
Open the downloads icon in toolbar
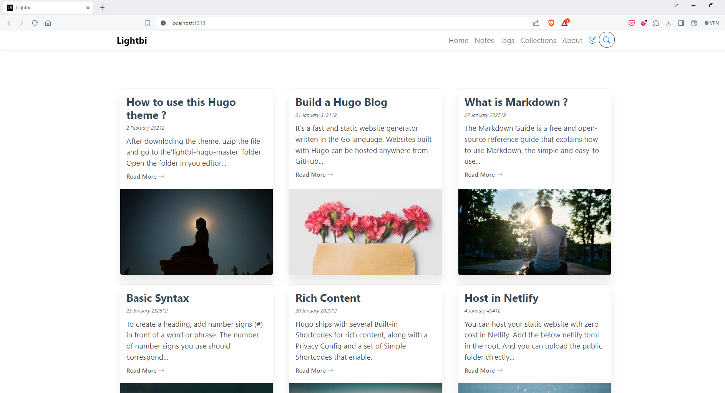(x=669, y=23)
